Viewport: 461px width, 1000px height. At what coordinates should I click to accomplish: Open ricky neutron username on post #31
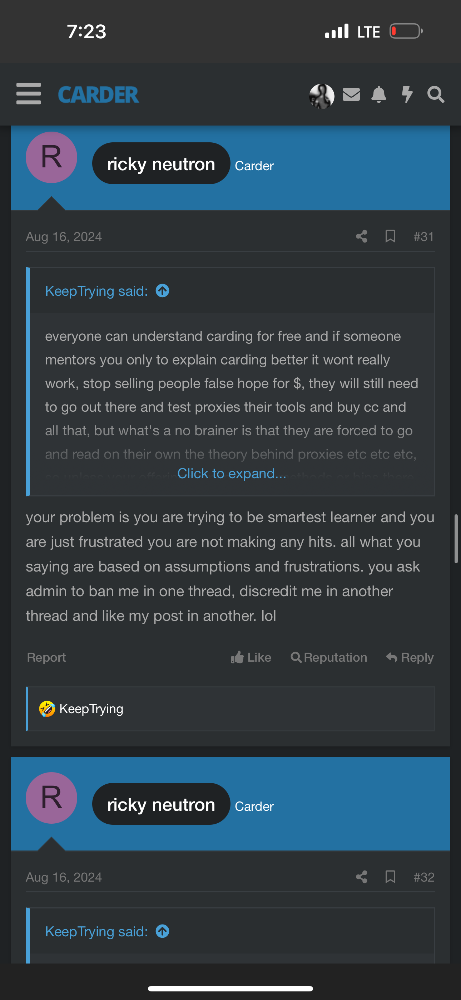[x=161, y=164]
